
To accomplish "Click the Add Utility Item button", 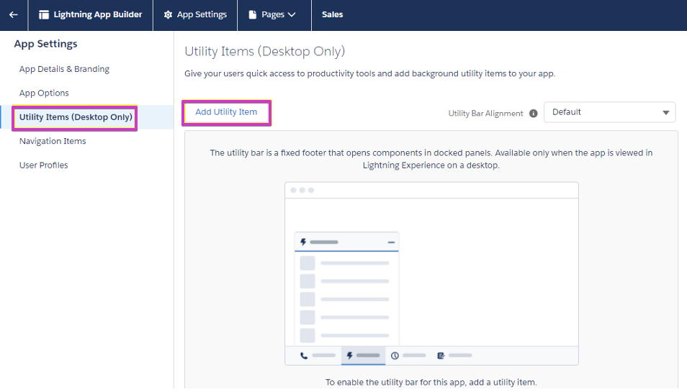I will pos(226,112).
